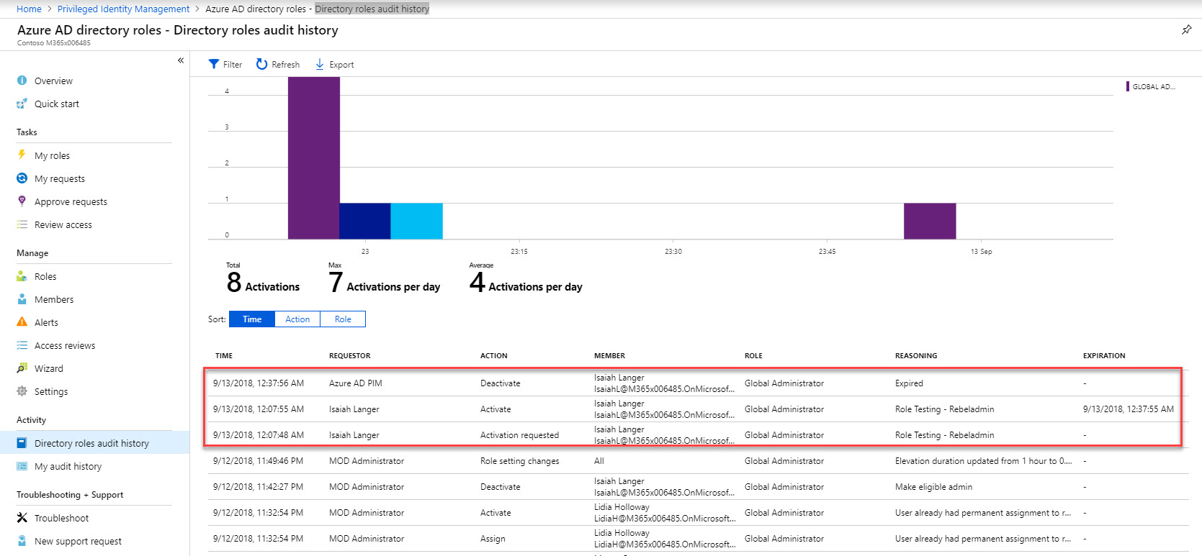Select the 9/13/2018, 12:07:55 AM timestamp
The height and width of the screenshot is (556, 1202).
tap(259, 409)
